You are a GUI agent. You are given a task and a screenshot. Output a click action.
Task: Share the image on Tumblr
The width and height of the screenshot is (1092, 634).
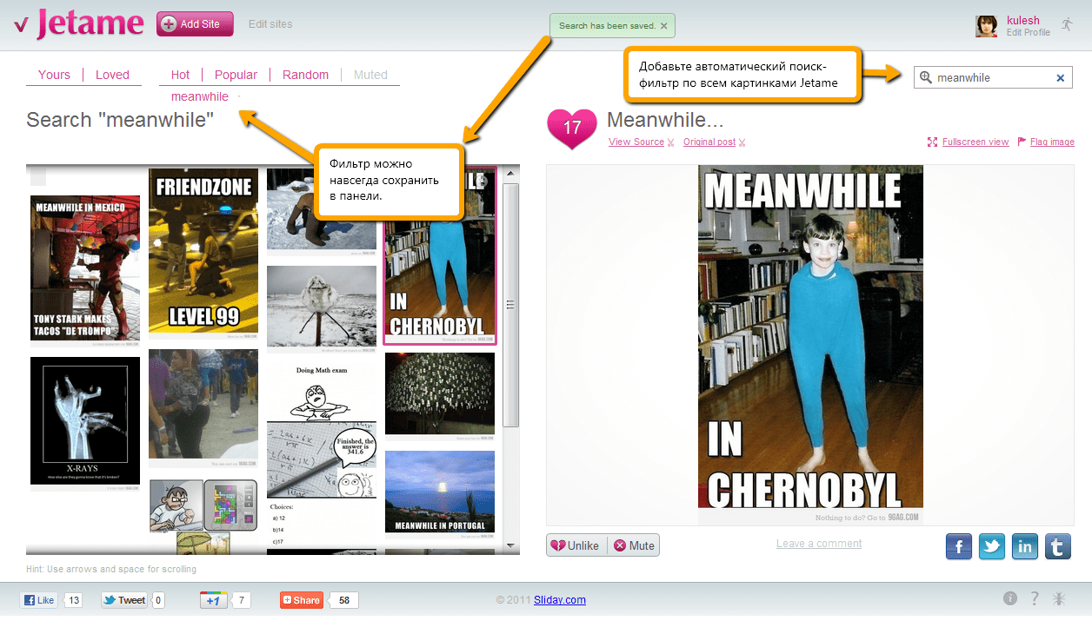tap(1058, 546)
